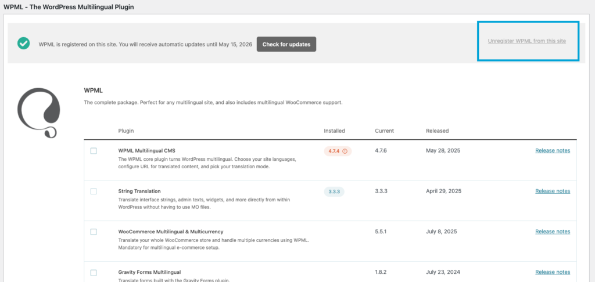Viewport: 595px width, 282px height.
Task: Click the WPML logo image
Action: 39,113
